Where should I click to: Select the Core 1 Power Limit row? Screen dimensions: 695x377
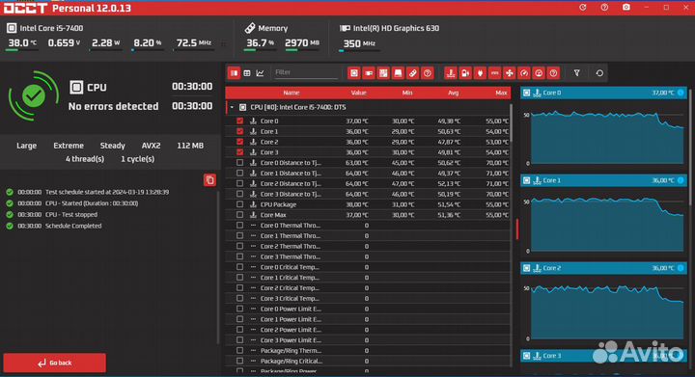point(368,319)
